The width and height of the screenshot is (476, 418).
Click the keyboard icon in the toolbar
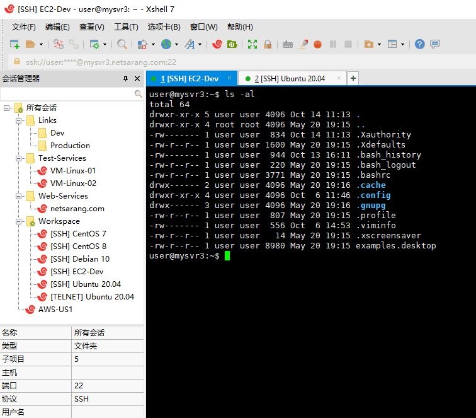288,44
